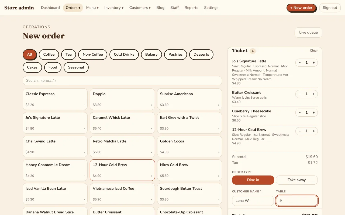Click the + New order button
This screenshot has height=215, width=345.
click(301, 8)
